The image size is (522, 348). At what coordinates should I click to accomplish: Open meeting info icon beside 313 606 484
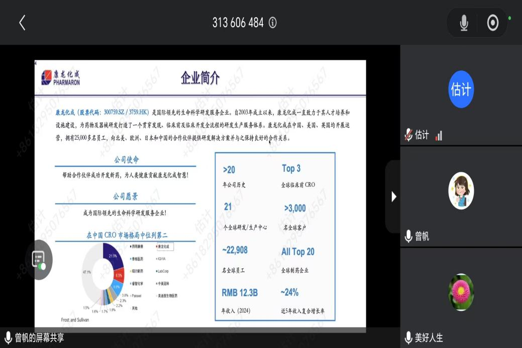point(273,23)
